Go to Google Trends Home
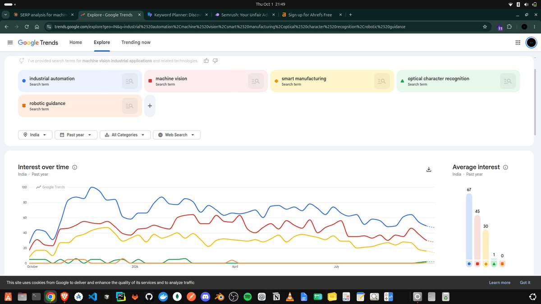This screenshot has width=541, height=304. click(76, 42)
